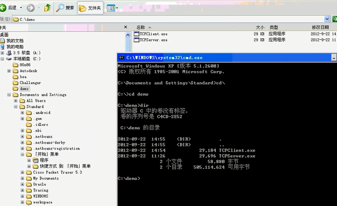The height and width of the screenshot is (206, 337).
Task: Click the Back (后退) navigation button
Action: point(8,8)
